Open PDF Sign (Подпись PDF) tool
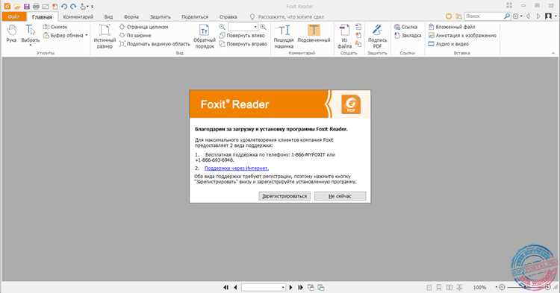 (378, 36)
